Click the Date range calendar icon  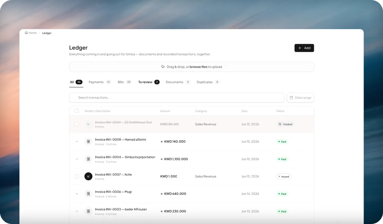(x=291, y=97)
